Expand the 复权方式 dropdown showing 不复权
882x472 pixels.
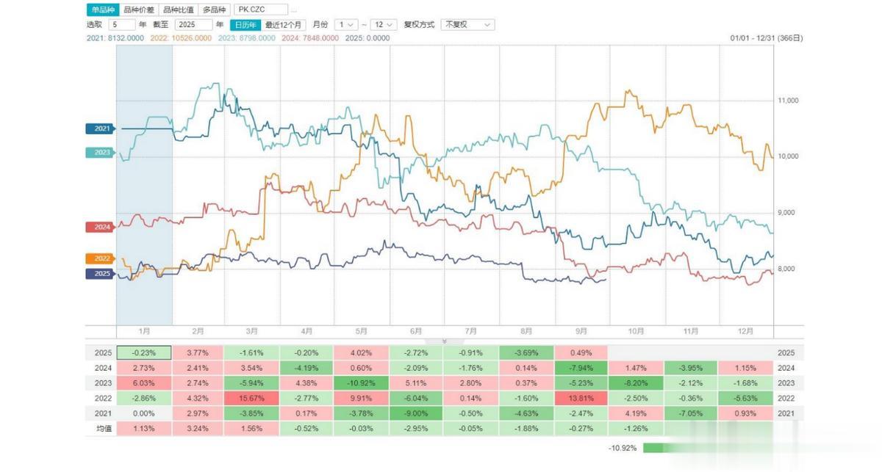tap(467, 24)
